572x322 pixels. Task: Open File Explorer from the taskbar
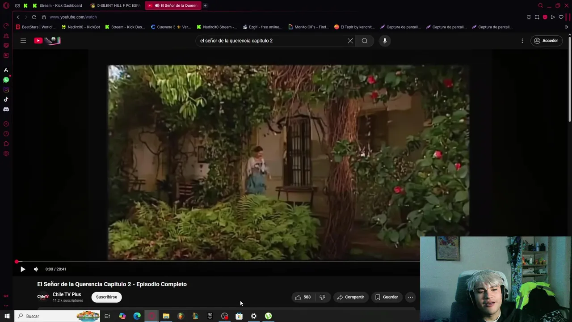coord(166,316)
